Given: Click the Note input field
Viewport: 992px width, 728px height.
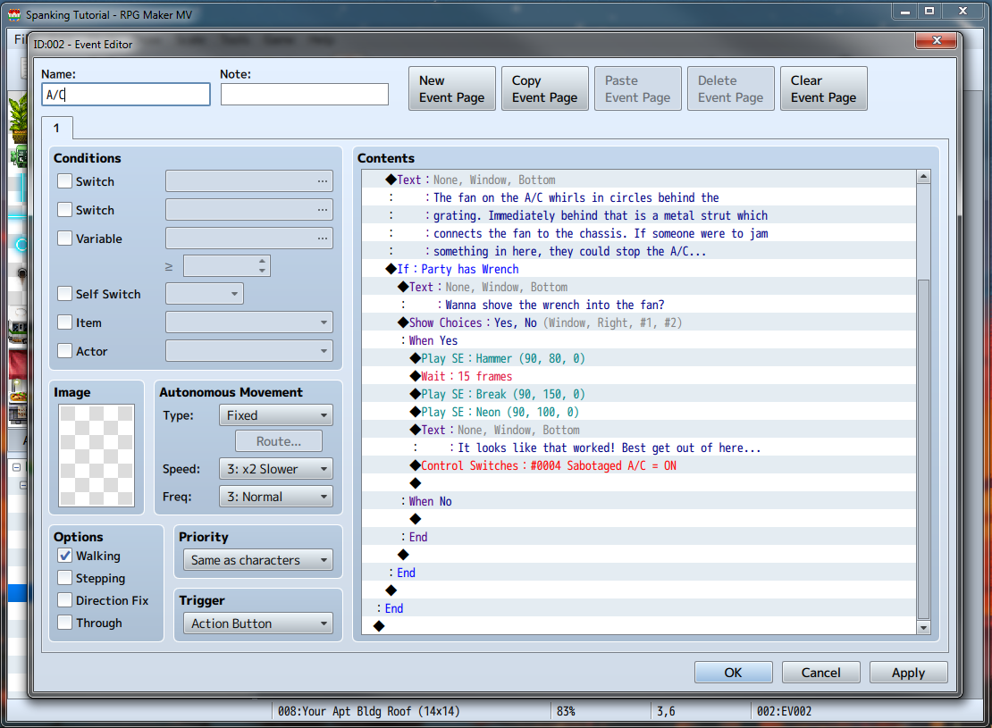Looking at the screenshot, I should (305, 95).
